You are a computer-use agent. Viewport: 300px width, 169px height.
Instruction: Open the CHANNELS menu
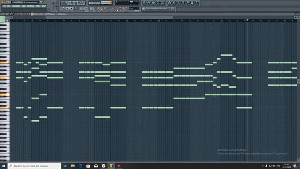[x=16, y=6]
